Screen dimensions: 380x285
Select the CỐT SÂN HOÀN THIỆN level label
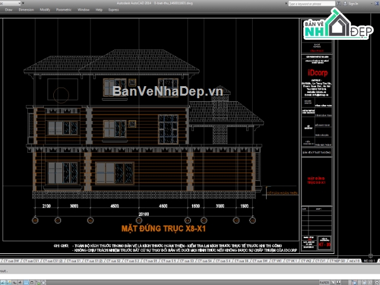282,193
